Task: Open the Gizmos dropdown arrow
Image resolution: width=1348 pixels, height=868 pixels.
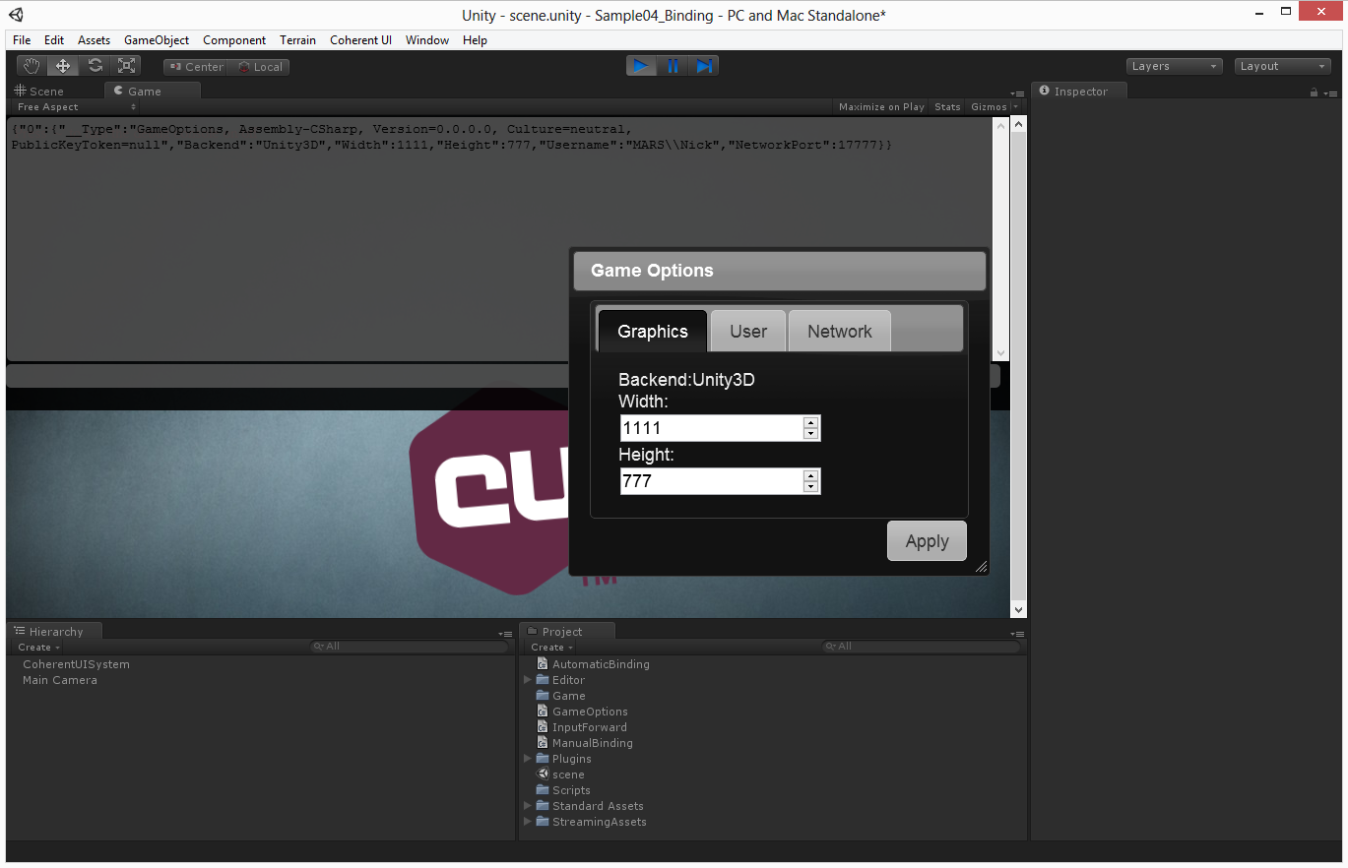Action: 1015,106
